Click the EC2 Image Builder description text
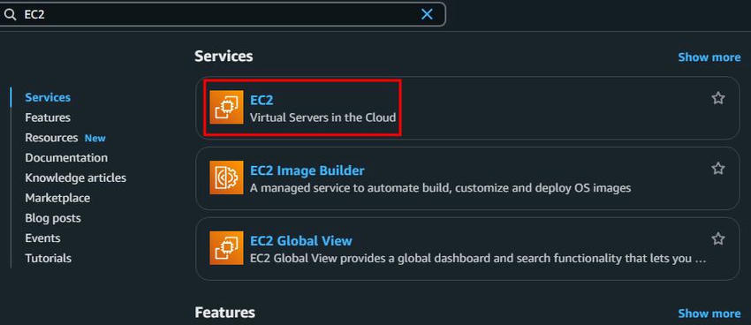Image resolution: width=751 pixels, height=325 pixels. tap(440, 187)
